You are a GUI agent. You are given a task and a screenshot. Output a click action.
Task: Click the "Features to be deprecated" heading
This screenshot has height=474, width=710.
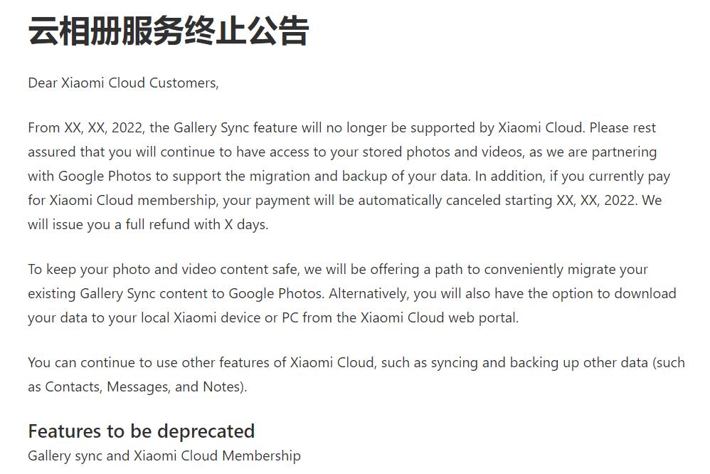pyautogui.click(x=141, y=431)
